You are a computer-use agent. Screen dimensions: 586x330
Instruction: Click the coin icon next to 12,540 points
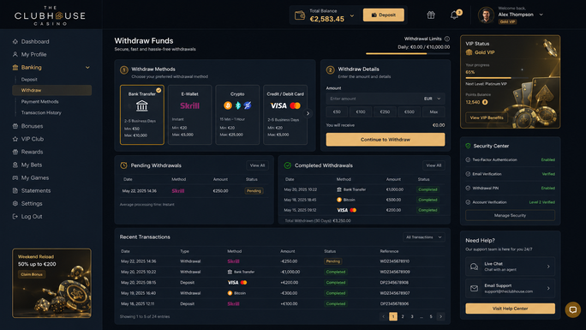[x=485, y=102]
